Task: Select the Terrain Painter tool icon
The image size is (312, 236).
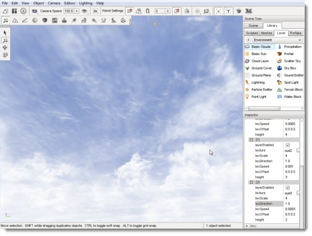Action: click(25, 20)
